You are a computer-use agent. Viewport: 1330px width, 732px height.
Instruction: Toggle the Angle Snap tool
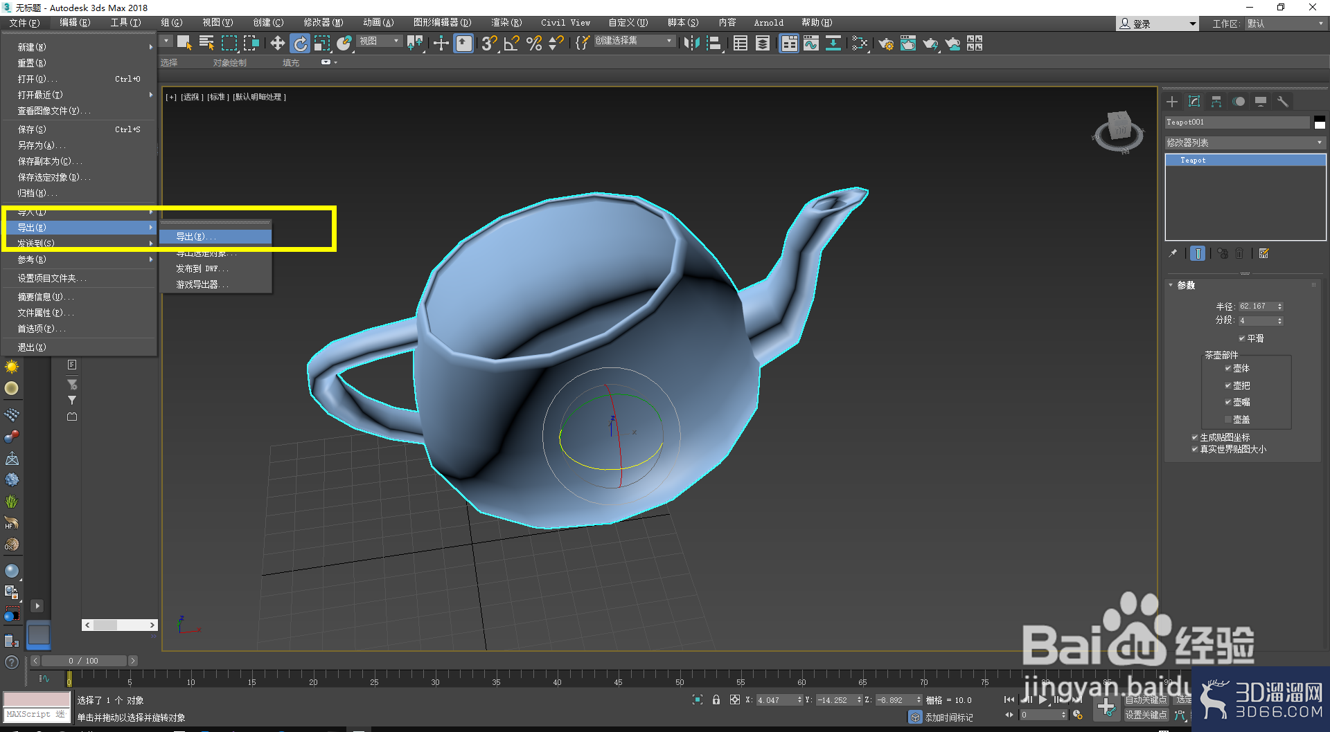[512, 43]
